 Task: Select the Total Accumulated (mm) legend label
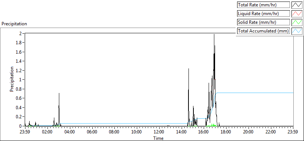tap(263, 31)
